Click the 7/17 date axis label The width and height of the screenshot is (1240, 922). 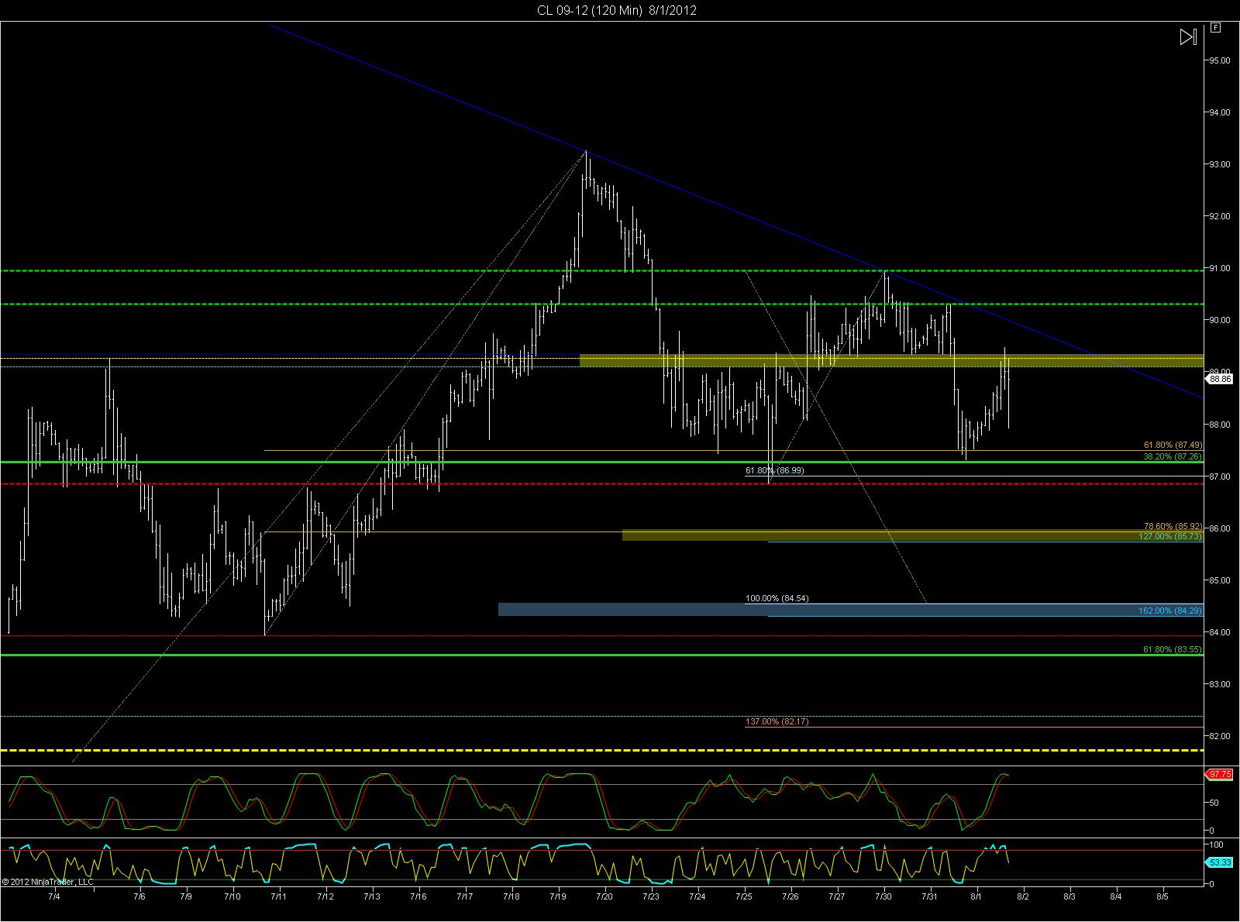tap(465, 896)
